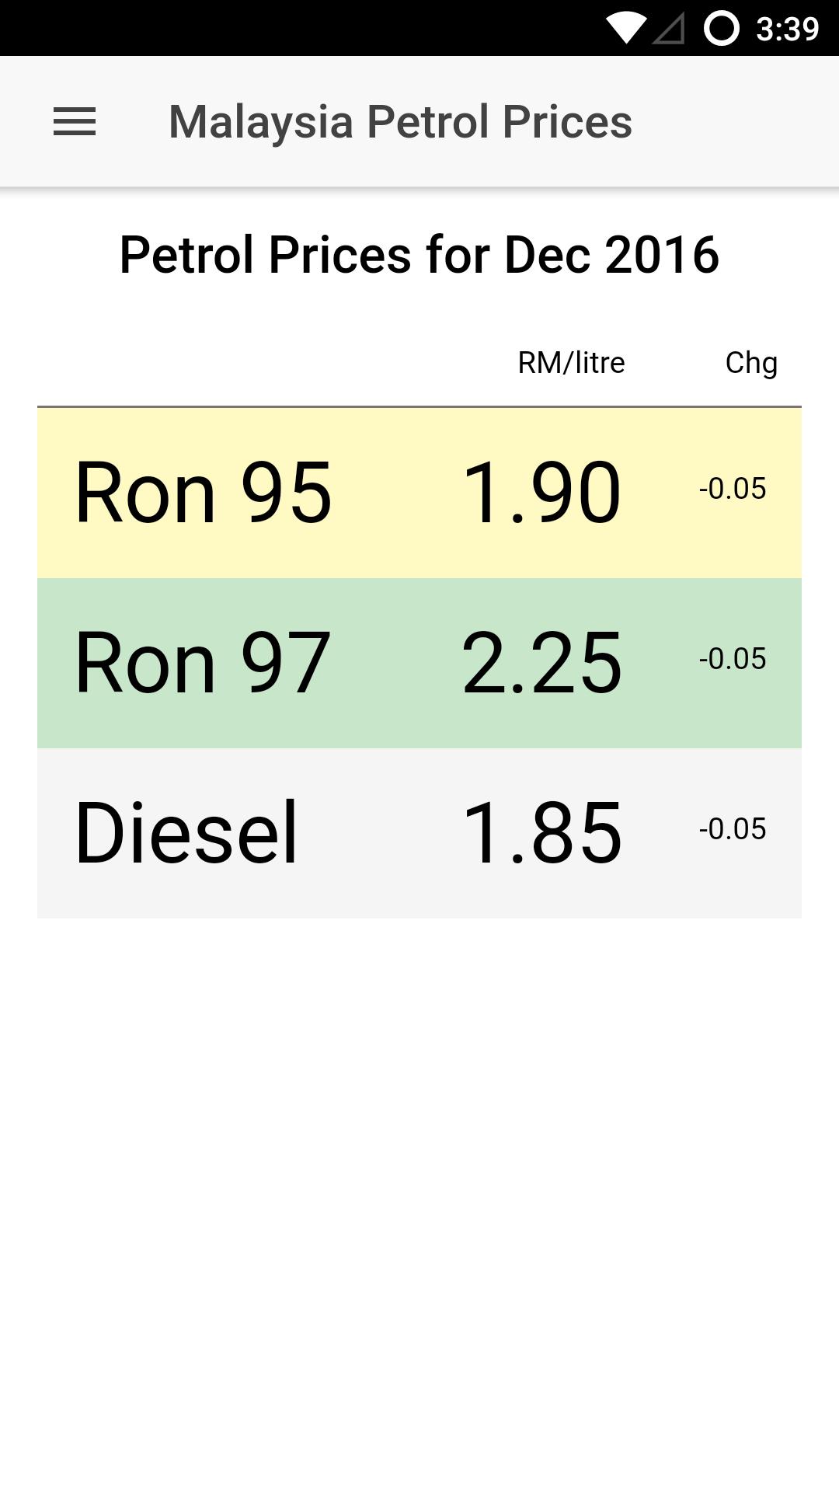This screenshot has height=1492, width=839.
Task: Click the yellow Ron 95 row background
Action: tap(419, 493)
